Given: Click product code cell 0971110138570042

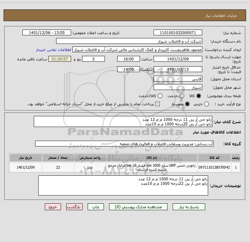Looking at the screenshot, I should tap(214, 167).
